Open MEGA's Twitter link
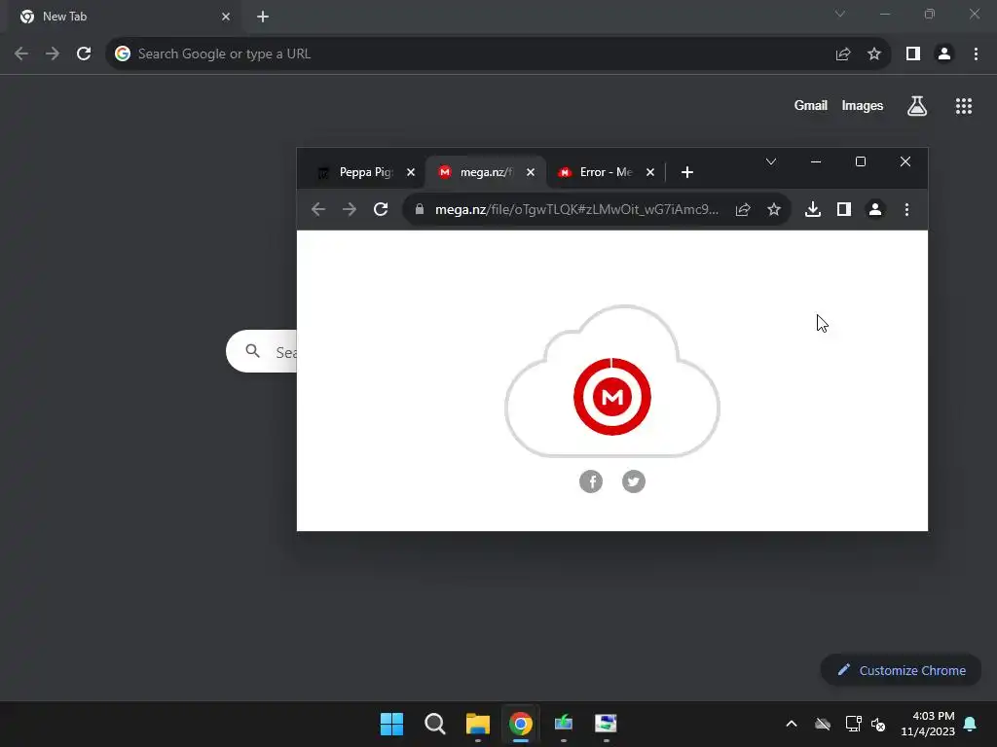Viewport: 997px width, 747px height. point(633,481)
